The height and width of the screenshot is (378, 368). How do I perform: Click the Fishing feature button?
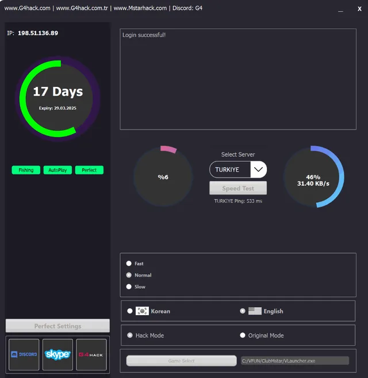[x=26, y=170]
